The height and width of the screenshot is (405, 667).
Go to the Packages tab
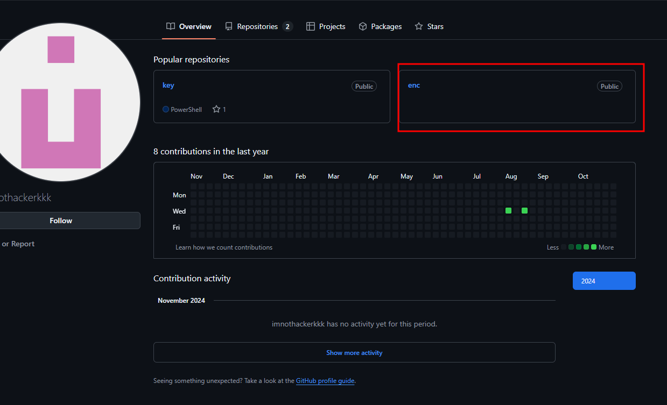coord(380,26)
